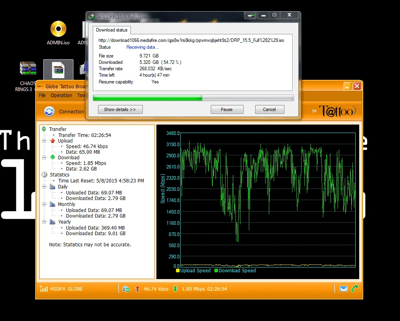Click the green Download arrow tree icon
This screenshot has height=321, width=400.
pos(52,157)
